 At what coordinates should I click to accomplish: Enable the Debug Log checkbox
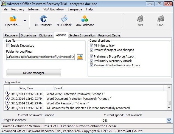[x=8, y=45]
